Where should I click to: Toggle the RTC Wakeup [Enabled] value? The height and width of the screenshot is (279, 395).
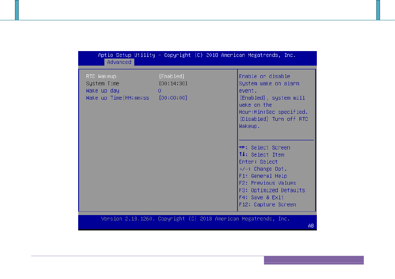pyautogui.click(x=172, y=76)
